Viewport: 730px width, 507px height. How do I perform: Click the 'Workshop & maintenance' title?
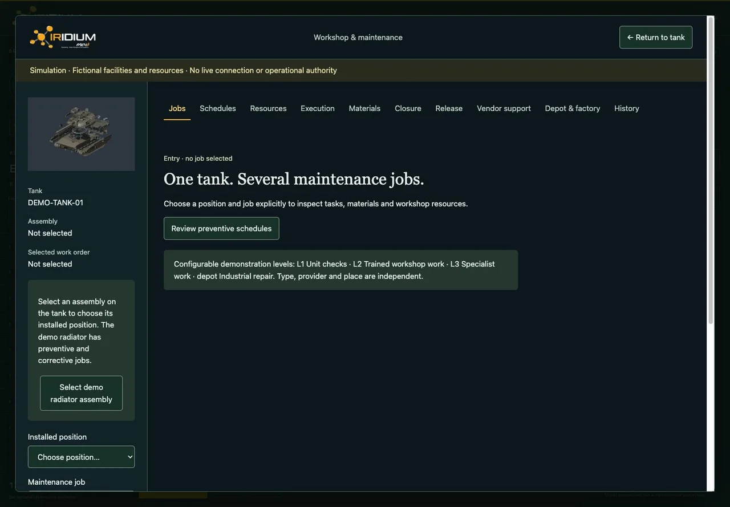(358, 38)
